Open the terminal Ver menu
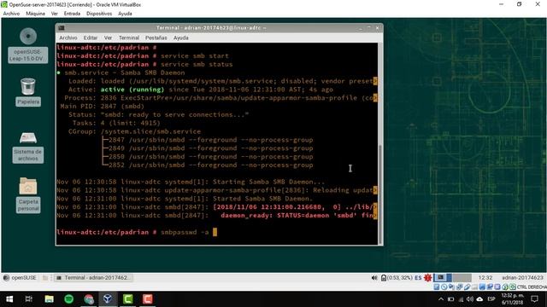547x307 pixels. pos(109,38)
